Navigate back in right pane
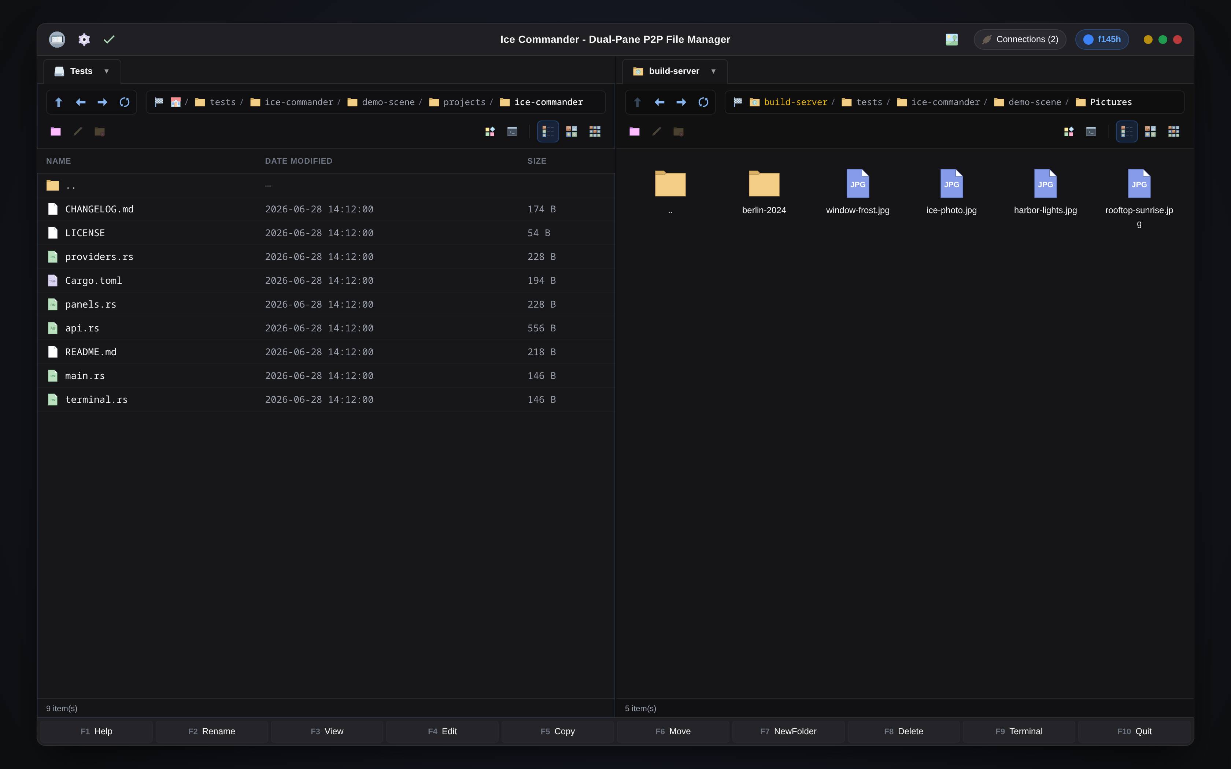Screen dimensions: 1231x769 [659, 102]
